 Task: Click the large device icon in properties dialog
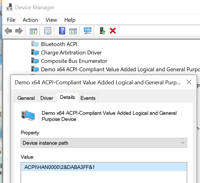(28, 115)
